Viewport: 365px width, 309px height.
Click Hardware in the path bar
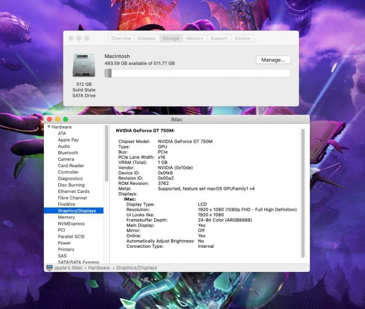pyautogui.click(x=99, y=268)
